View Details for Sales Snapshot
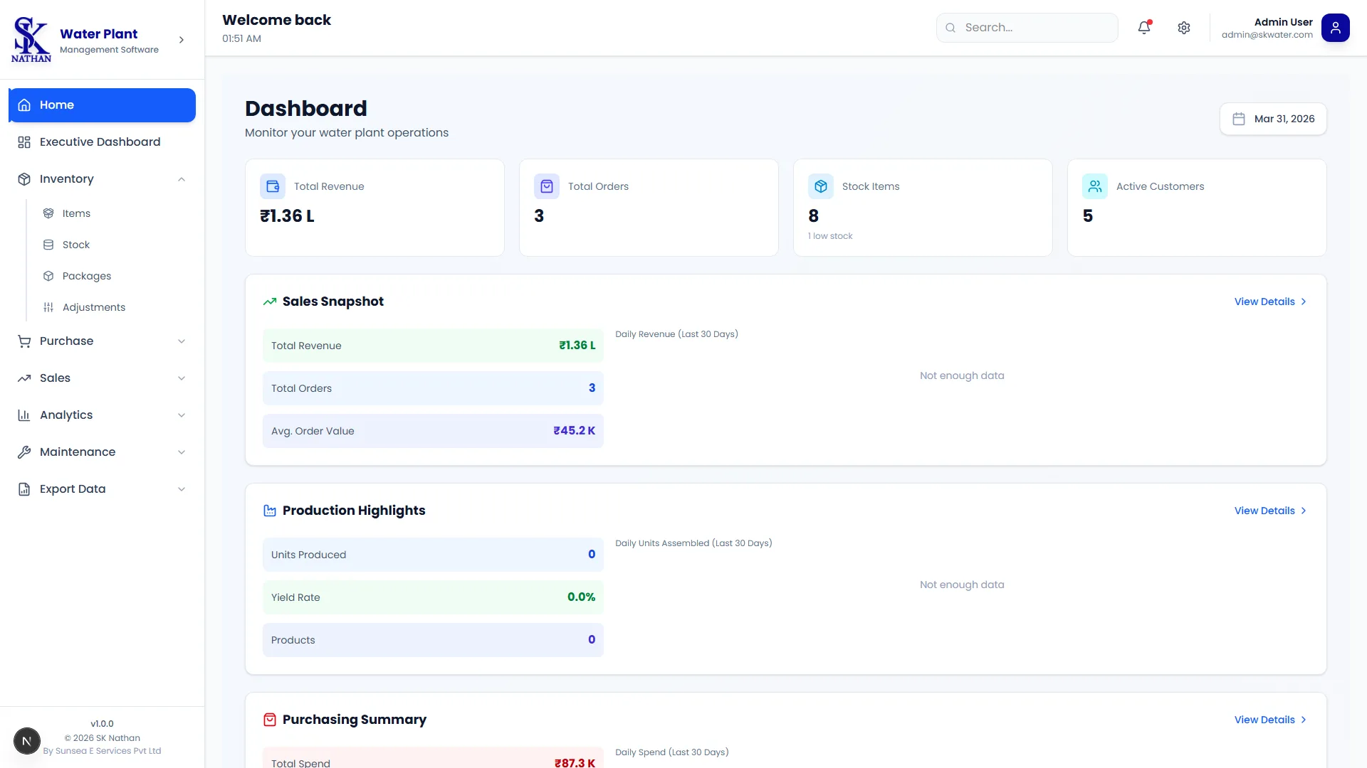 point(1271,302)
